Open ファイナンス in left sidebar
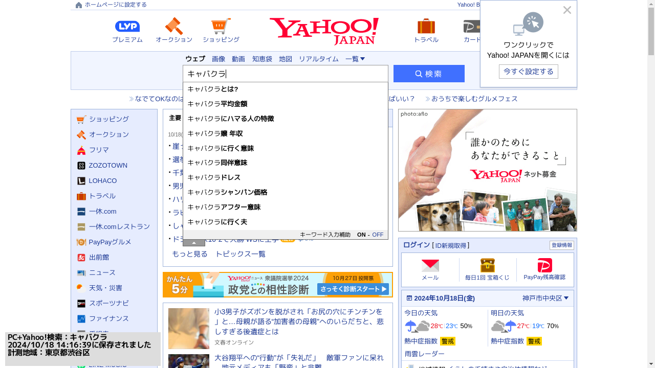This screenshot has height=368, width=655. 108,318
